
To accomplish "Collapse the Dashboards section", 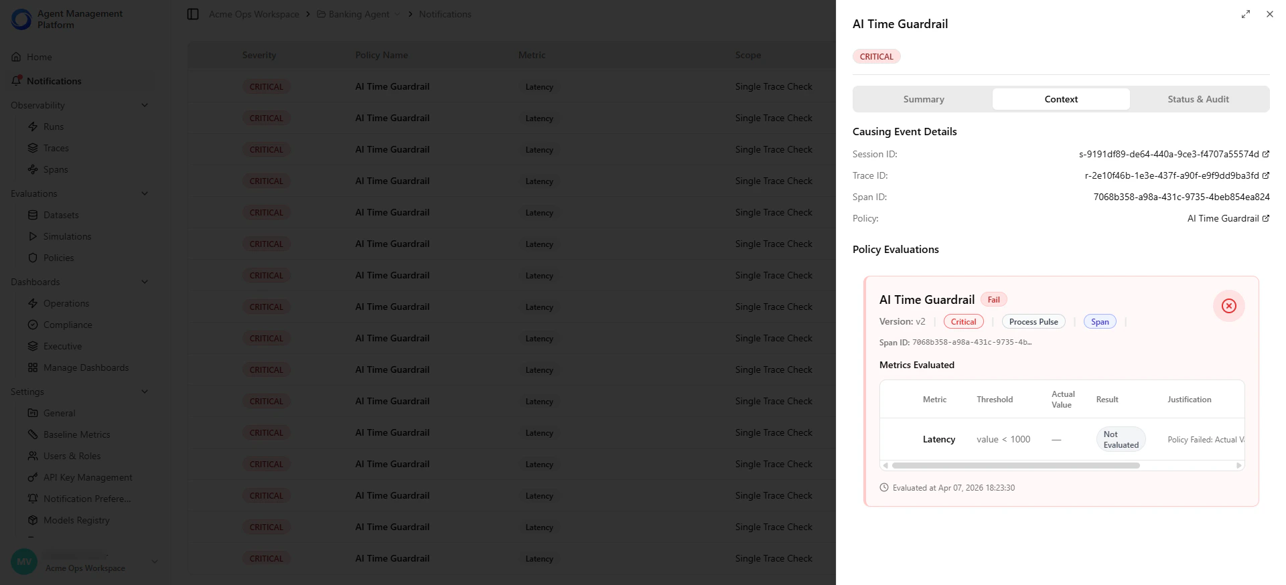I will click(145, 282).
